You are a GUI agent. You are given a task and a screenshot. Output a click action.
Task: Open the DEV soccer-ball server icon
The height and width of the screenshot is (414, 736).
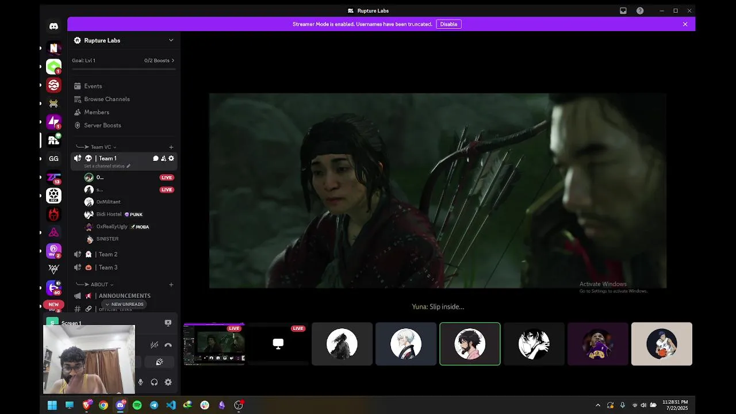[53, 195]
